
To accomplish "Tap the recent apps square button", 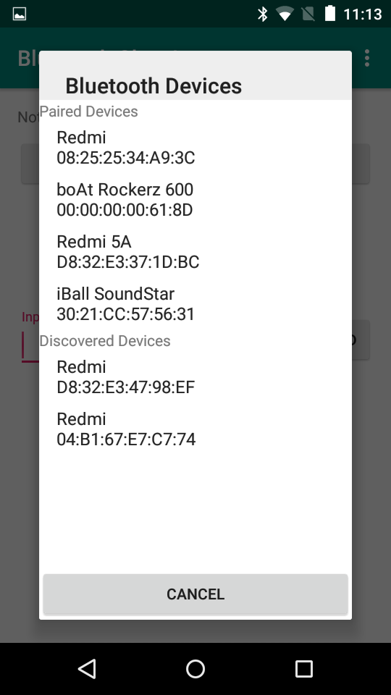I will point(304,668).
